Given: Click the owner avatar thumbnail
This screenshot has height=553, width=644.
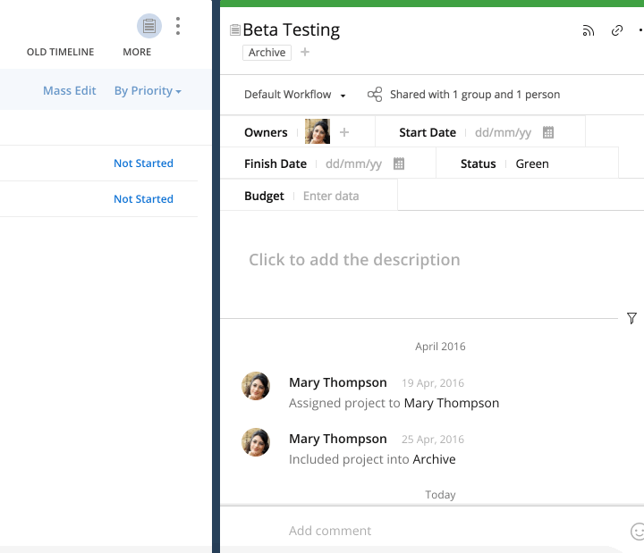Looking at the screenshot, I should pos(318,132).
